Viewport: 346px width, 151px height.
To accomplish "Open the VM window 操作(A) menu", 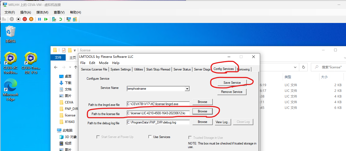I will click(26, 12).
